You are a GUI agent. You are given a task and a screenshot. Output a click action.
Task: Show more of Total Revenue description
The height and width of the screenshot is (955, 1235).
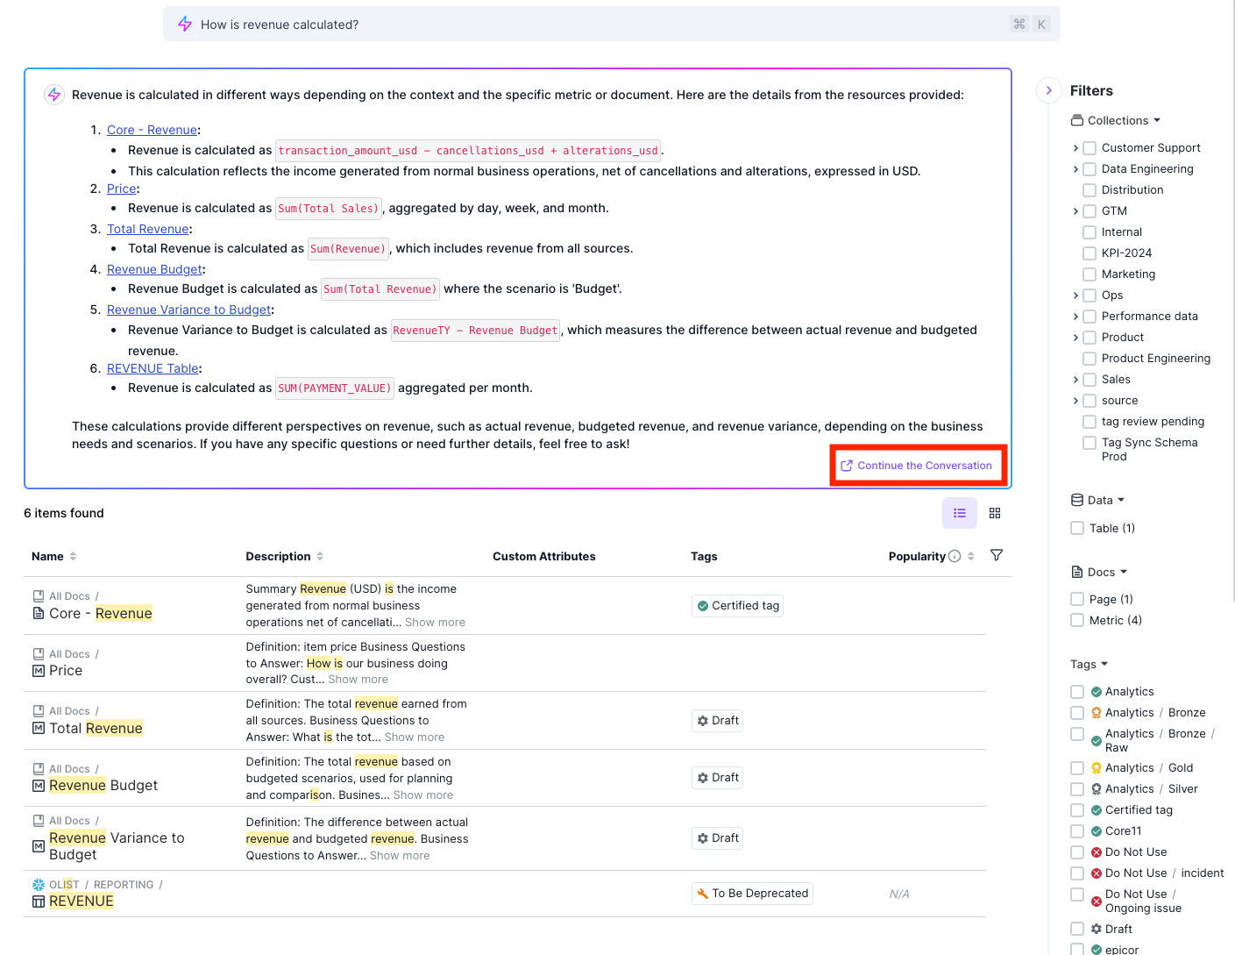click(414, 738)
